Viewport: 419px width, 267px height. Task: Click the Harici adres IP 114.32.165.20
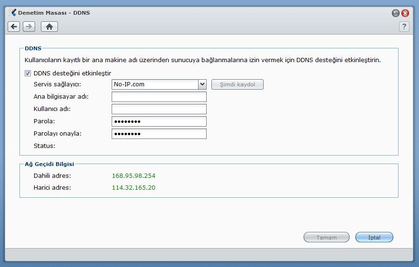pyautogui.click(x=133, y=188)
